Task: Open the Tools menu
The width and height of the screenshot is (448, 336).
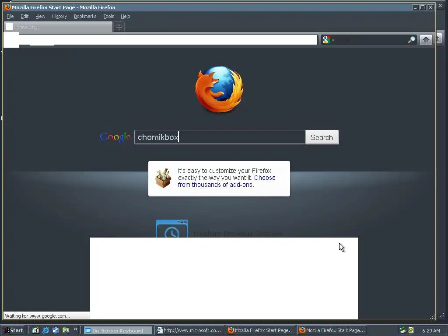Action: click(x=108, y=16)
